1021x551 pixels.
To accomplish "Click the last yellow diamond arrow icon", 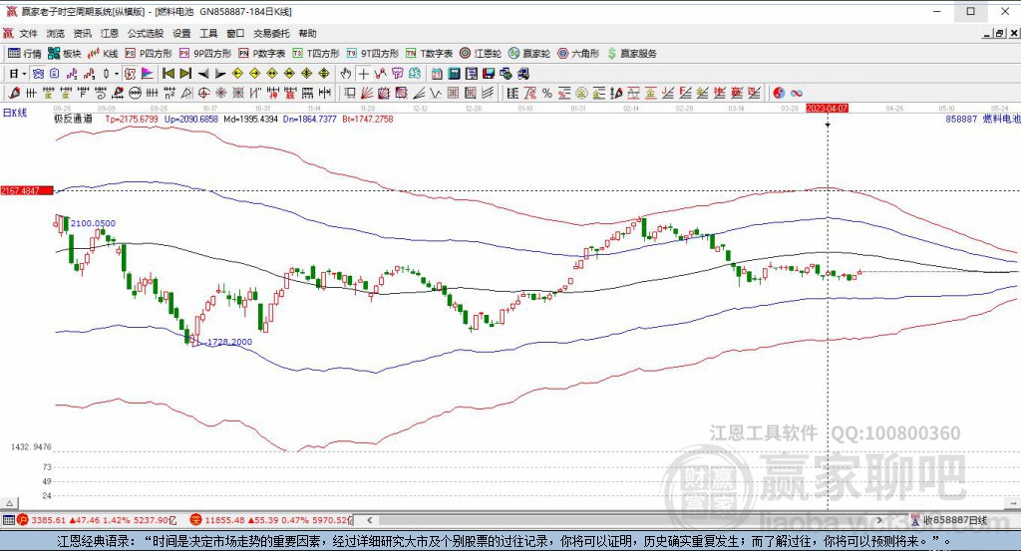I will tap(324, 74).
